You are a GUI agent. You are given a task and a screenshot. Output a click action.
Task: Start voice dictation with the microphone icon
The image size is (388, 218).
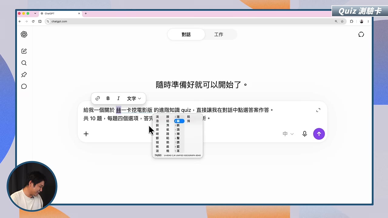point(305,134)
